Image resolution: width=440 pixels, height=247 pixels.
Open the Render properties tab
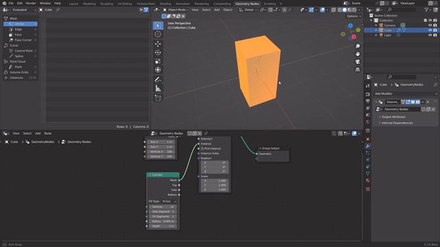[x=368, y=95]
